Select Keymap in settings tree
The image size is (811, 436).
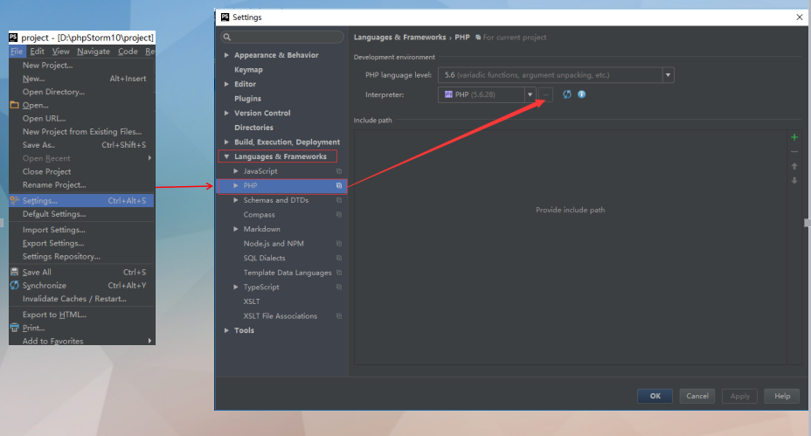248,69
